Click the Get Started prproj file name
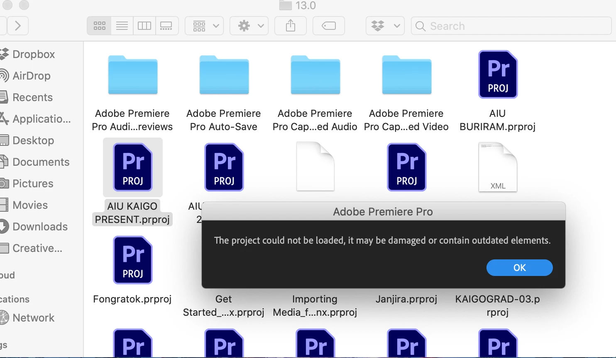 point(224,306)
